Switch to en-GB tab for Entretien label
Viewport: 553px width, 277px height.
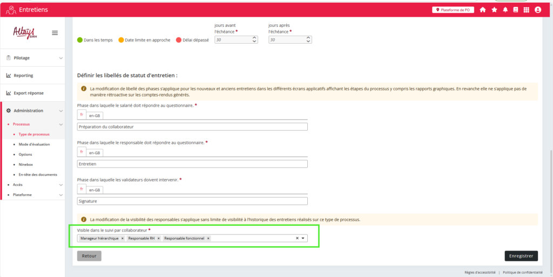point(95,153)
